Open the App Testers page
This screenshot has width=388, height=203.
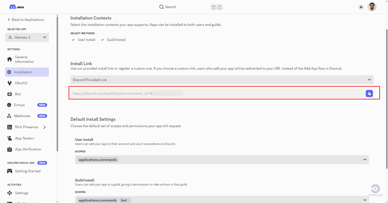point(24,138)
